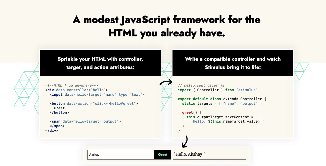Click the stimulus import string in the code
Viewport: 326px width, 166px height.
pos(247,90)
